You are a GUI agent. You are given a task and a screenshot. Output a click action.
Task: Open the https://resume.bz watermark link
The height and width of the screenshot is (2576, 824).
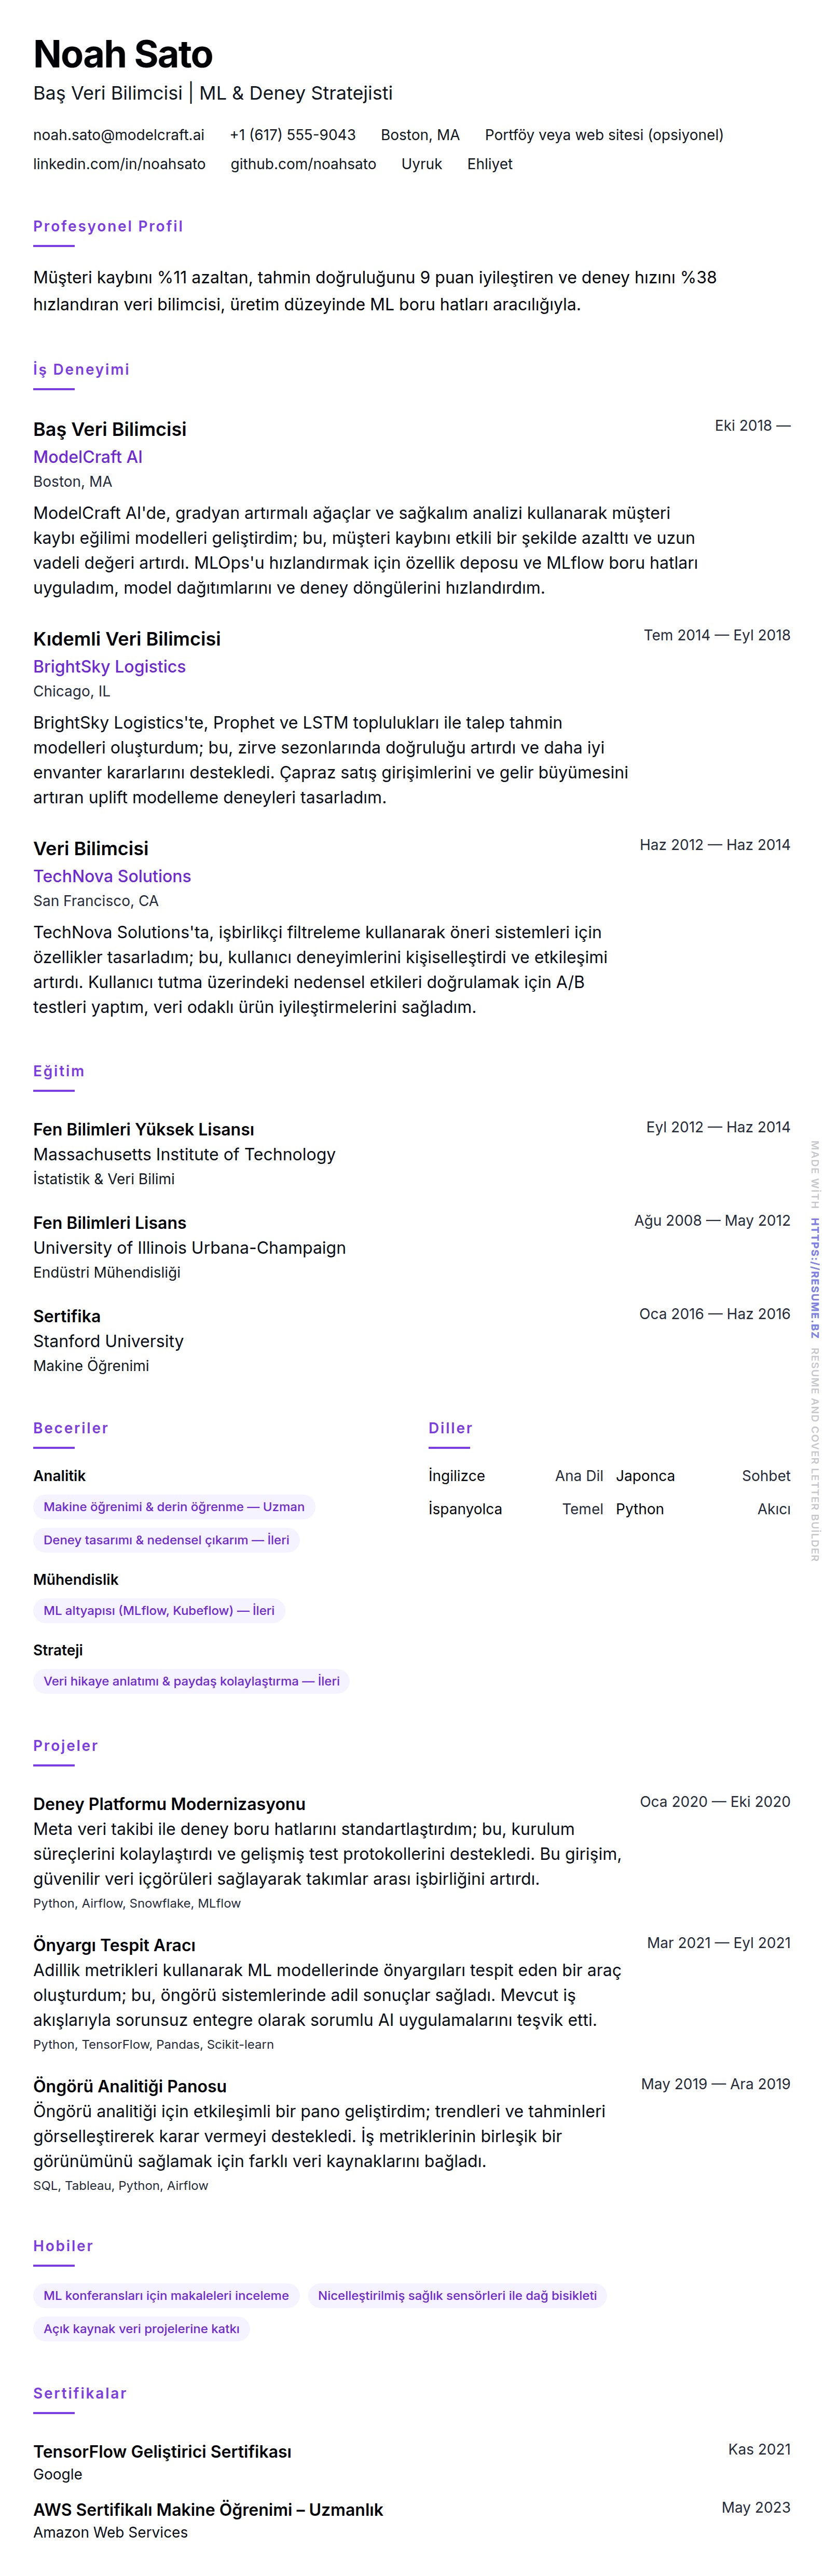[x=814, y=1277]
